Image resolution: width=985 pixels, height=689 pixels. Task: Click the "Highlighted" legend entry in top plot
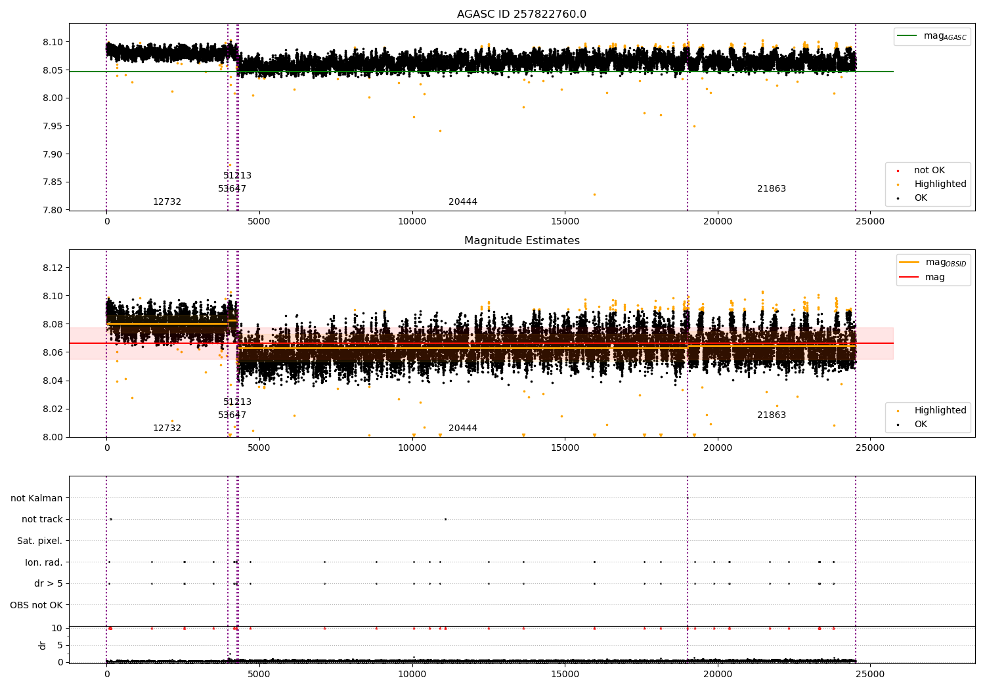(940, 184)
